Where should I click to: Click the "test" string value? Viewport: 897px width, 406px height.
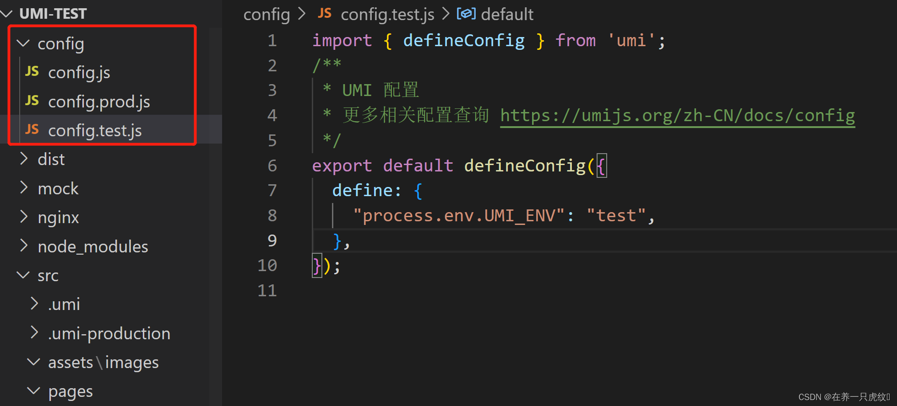616,216
